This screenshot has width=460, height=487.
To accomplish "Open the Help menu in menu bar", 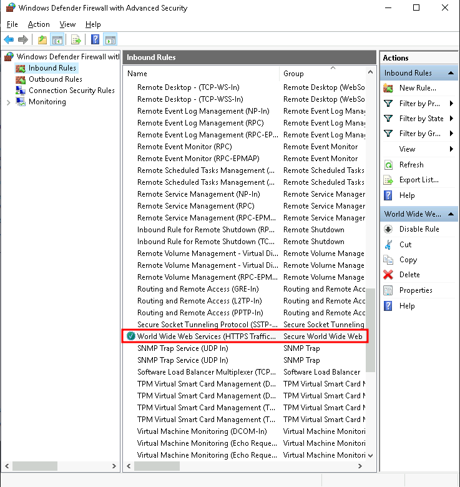I will click(x=93, y=24).
